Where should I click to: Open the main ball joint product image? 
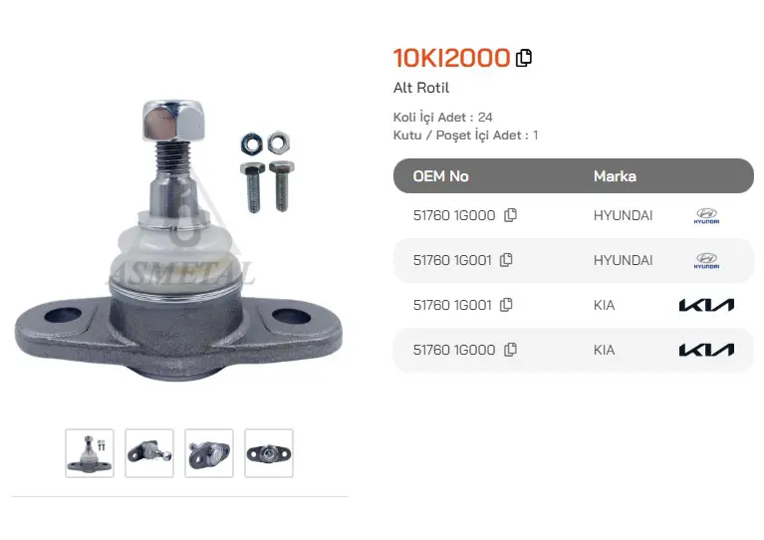[179, 241]
